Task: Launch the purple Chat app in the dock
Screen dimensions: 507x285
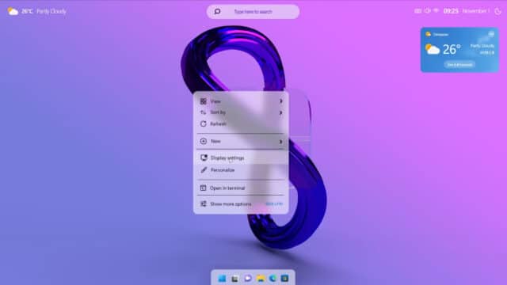Action: coord(248,278)
